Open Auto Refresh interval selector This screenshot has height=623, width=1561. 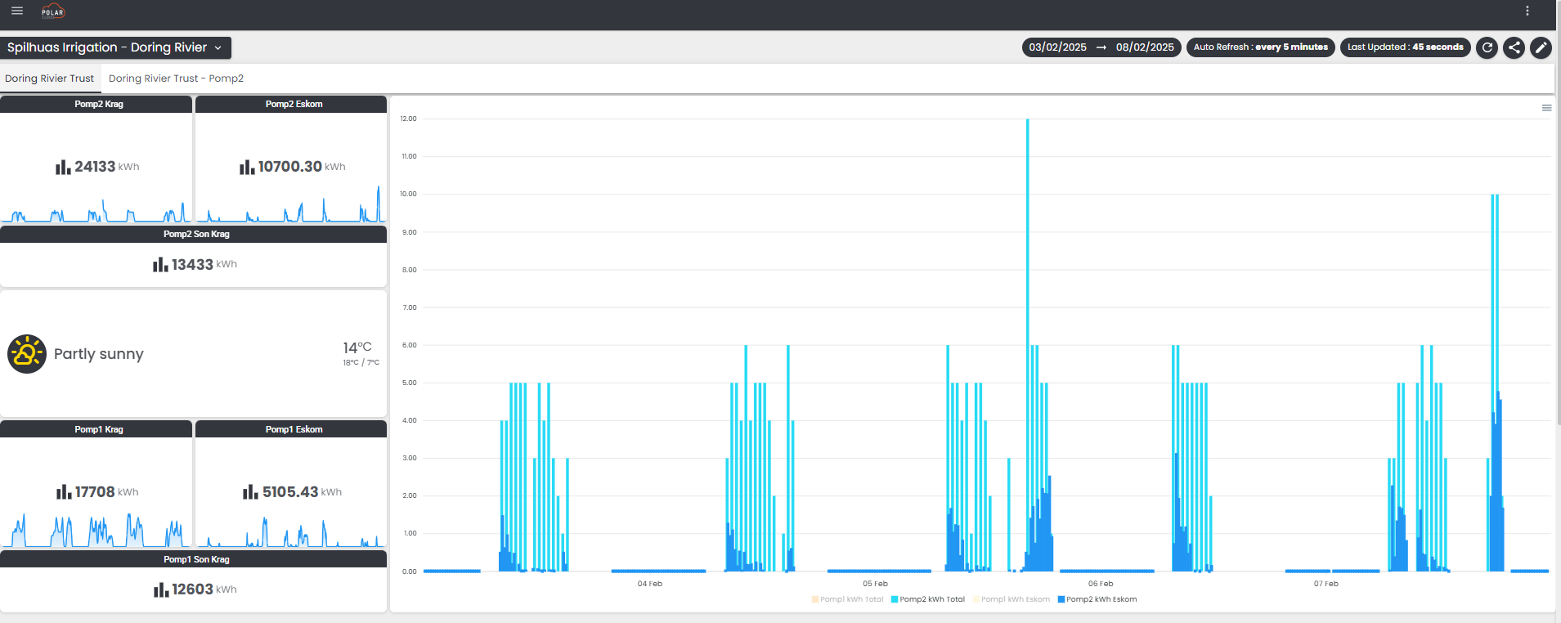tap(1260, 47)
